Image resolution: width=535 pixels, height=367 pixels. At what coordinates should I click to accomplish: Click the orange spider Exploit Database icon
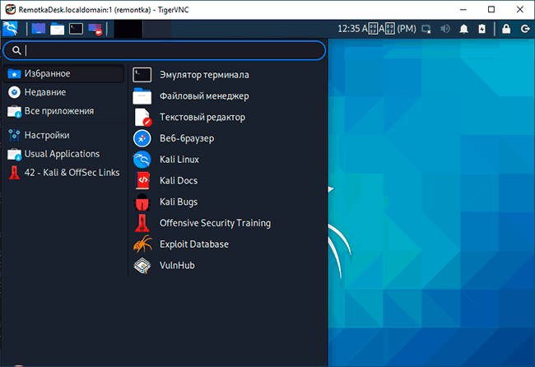pyautogui.click(x=142, y=244)
